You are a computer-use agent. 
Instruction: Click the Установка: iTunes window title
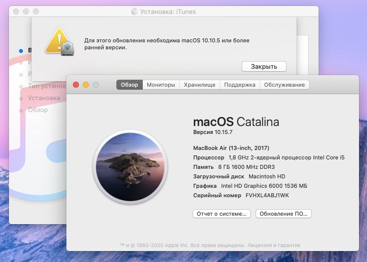pos(168,11)
